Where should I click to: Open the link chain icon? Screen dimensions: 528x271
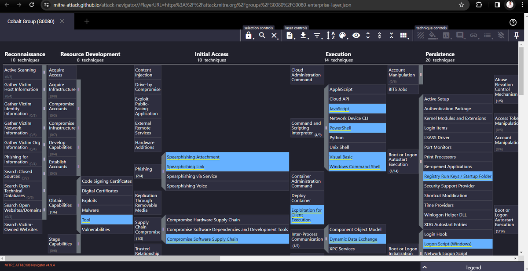click(x=474, y=36)
